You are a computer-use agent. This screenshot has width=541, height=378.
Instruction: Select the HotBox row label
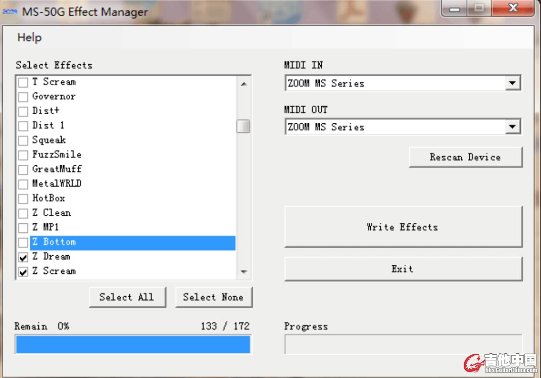pos(48,198)
